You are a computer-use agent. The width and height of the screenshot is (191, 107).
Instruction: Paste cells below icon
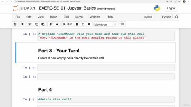coord(43,24)
